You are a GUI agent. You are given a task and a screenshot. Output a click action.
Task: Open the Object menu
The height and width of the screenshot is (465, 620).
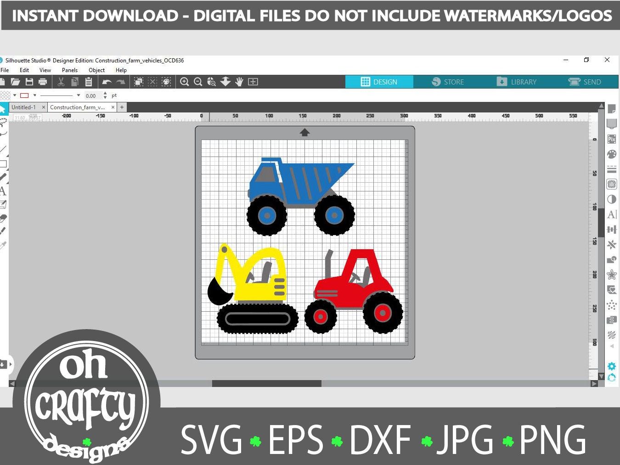coord(96,70)
